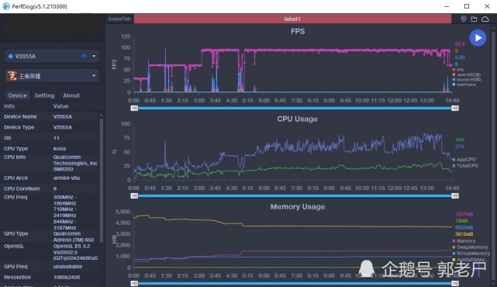Click the 3612MB available memory value
Image resolution: width=497 pixels, height=287 pixels.
click(464, 234)
